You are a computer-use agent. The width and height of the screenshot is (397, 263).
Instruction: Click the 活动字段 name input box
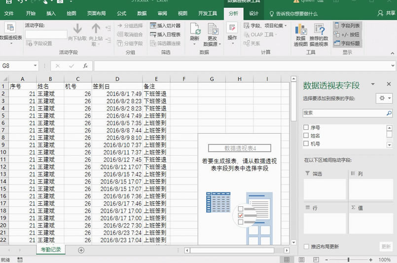point(46,35)
